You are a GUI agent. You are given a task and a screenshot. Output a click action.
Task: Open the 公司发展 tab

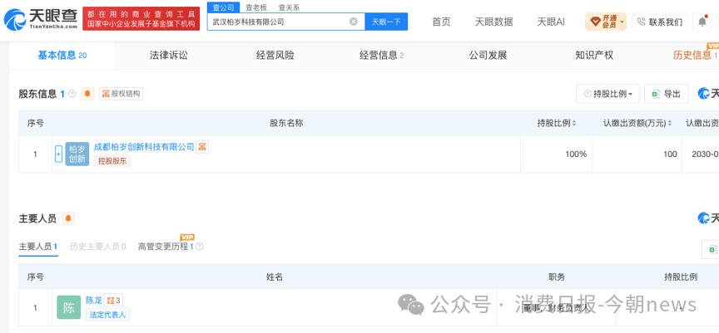tap(488, 56)
